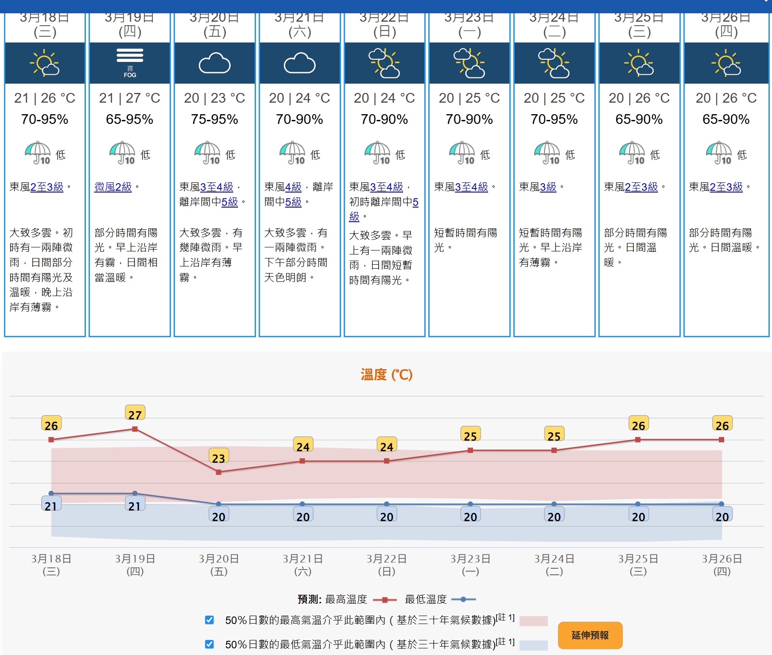Toggle the maximum temperature 50% range checkbox
This screenshot has width=772, height=655.
[x=209, y=620]
